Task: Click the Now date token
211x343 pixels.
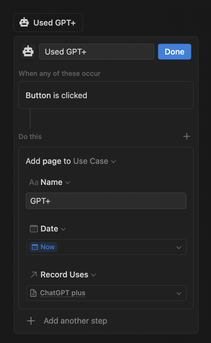Action: pyautogui.click(x=43, y=247)
